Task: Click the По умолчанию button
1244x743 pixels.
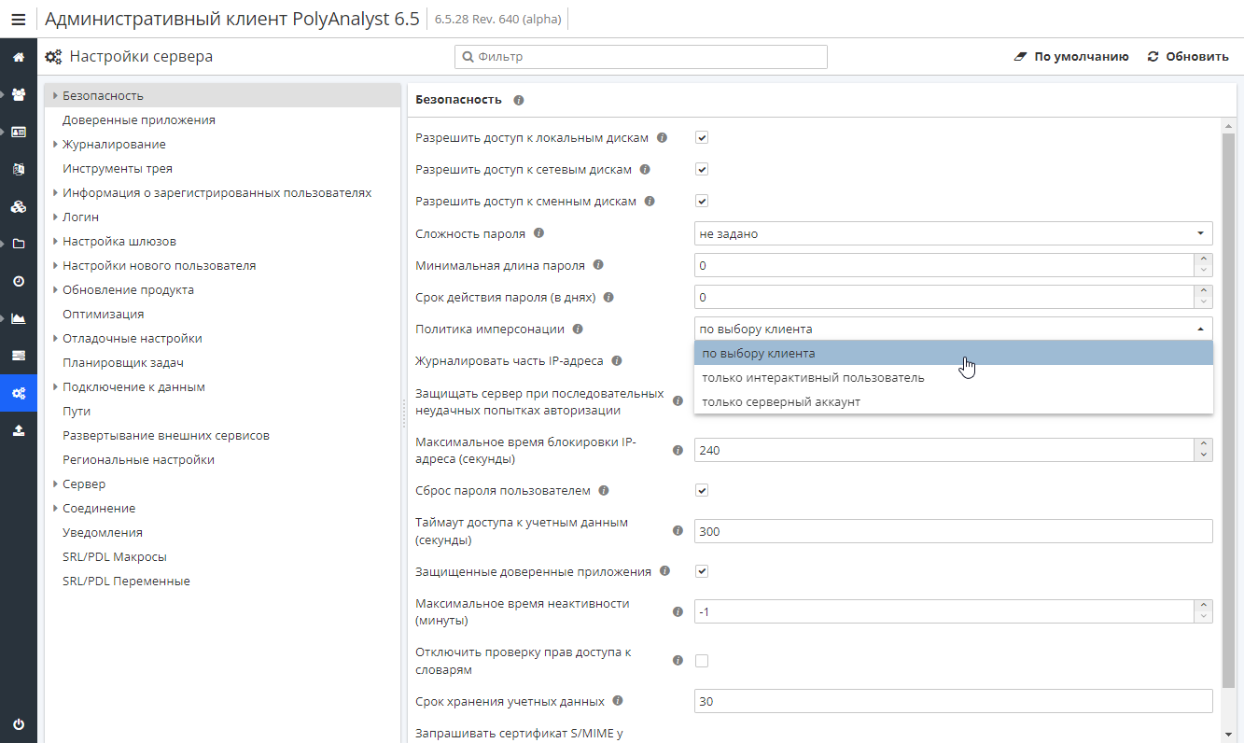Action: click(x=1071, y=57)
